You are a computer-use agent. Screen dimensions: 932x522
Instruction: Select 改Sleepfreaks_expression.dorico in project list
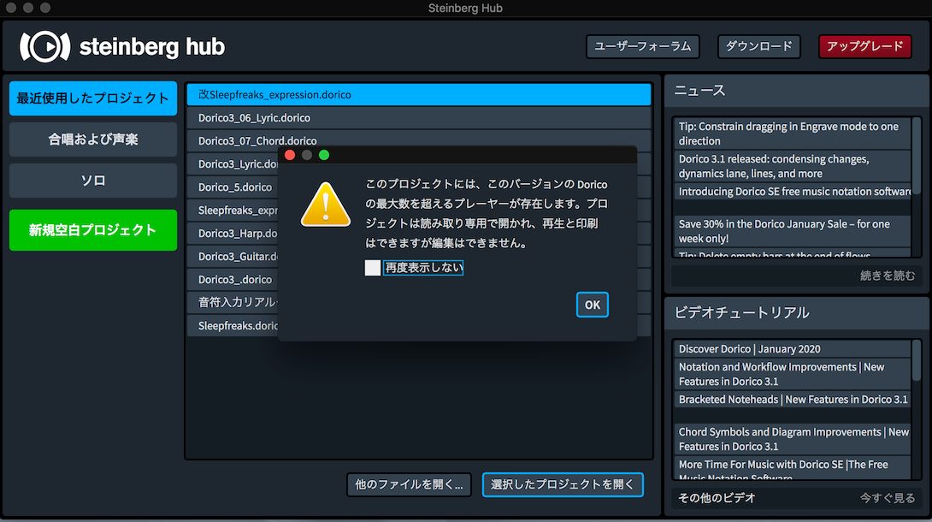[418, 94]
